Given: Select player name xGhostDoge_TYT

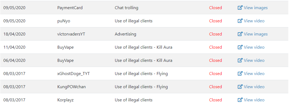Looking at the screenshot, I should click(x=74, y=74).
